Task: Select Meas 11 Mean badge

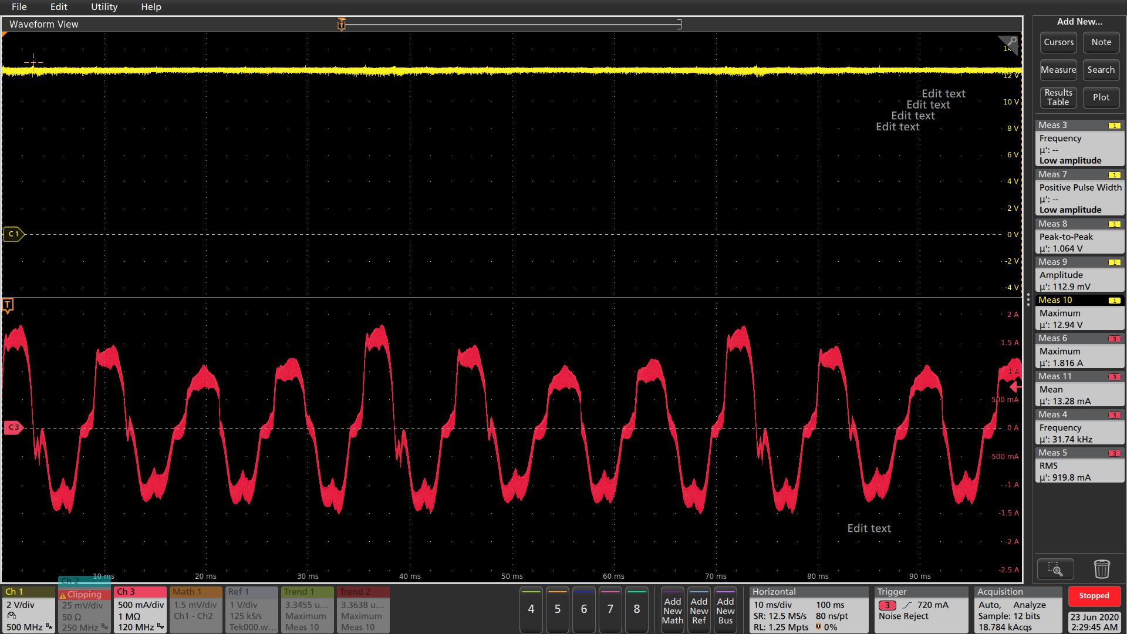Action: (1079, 389)
